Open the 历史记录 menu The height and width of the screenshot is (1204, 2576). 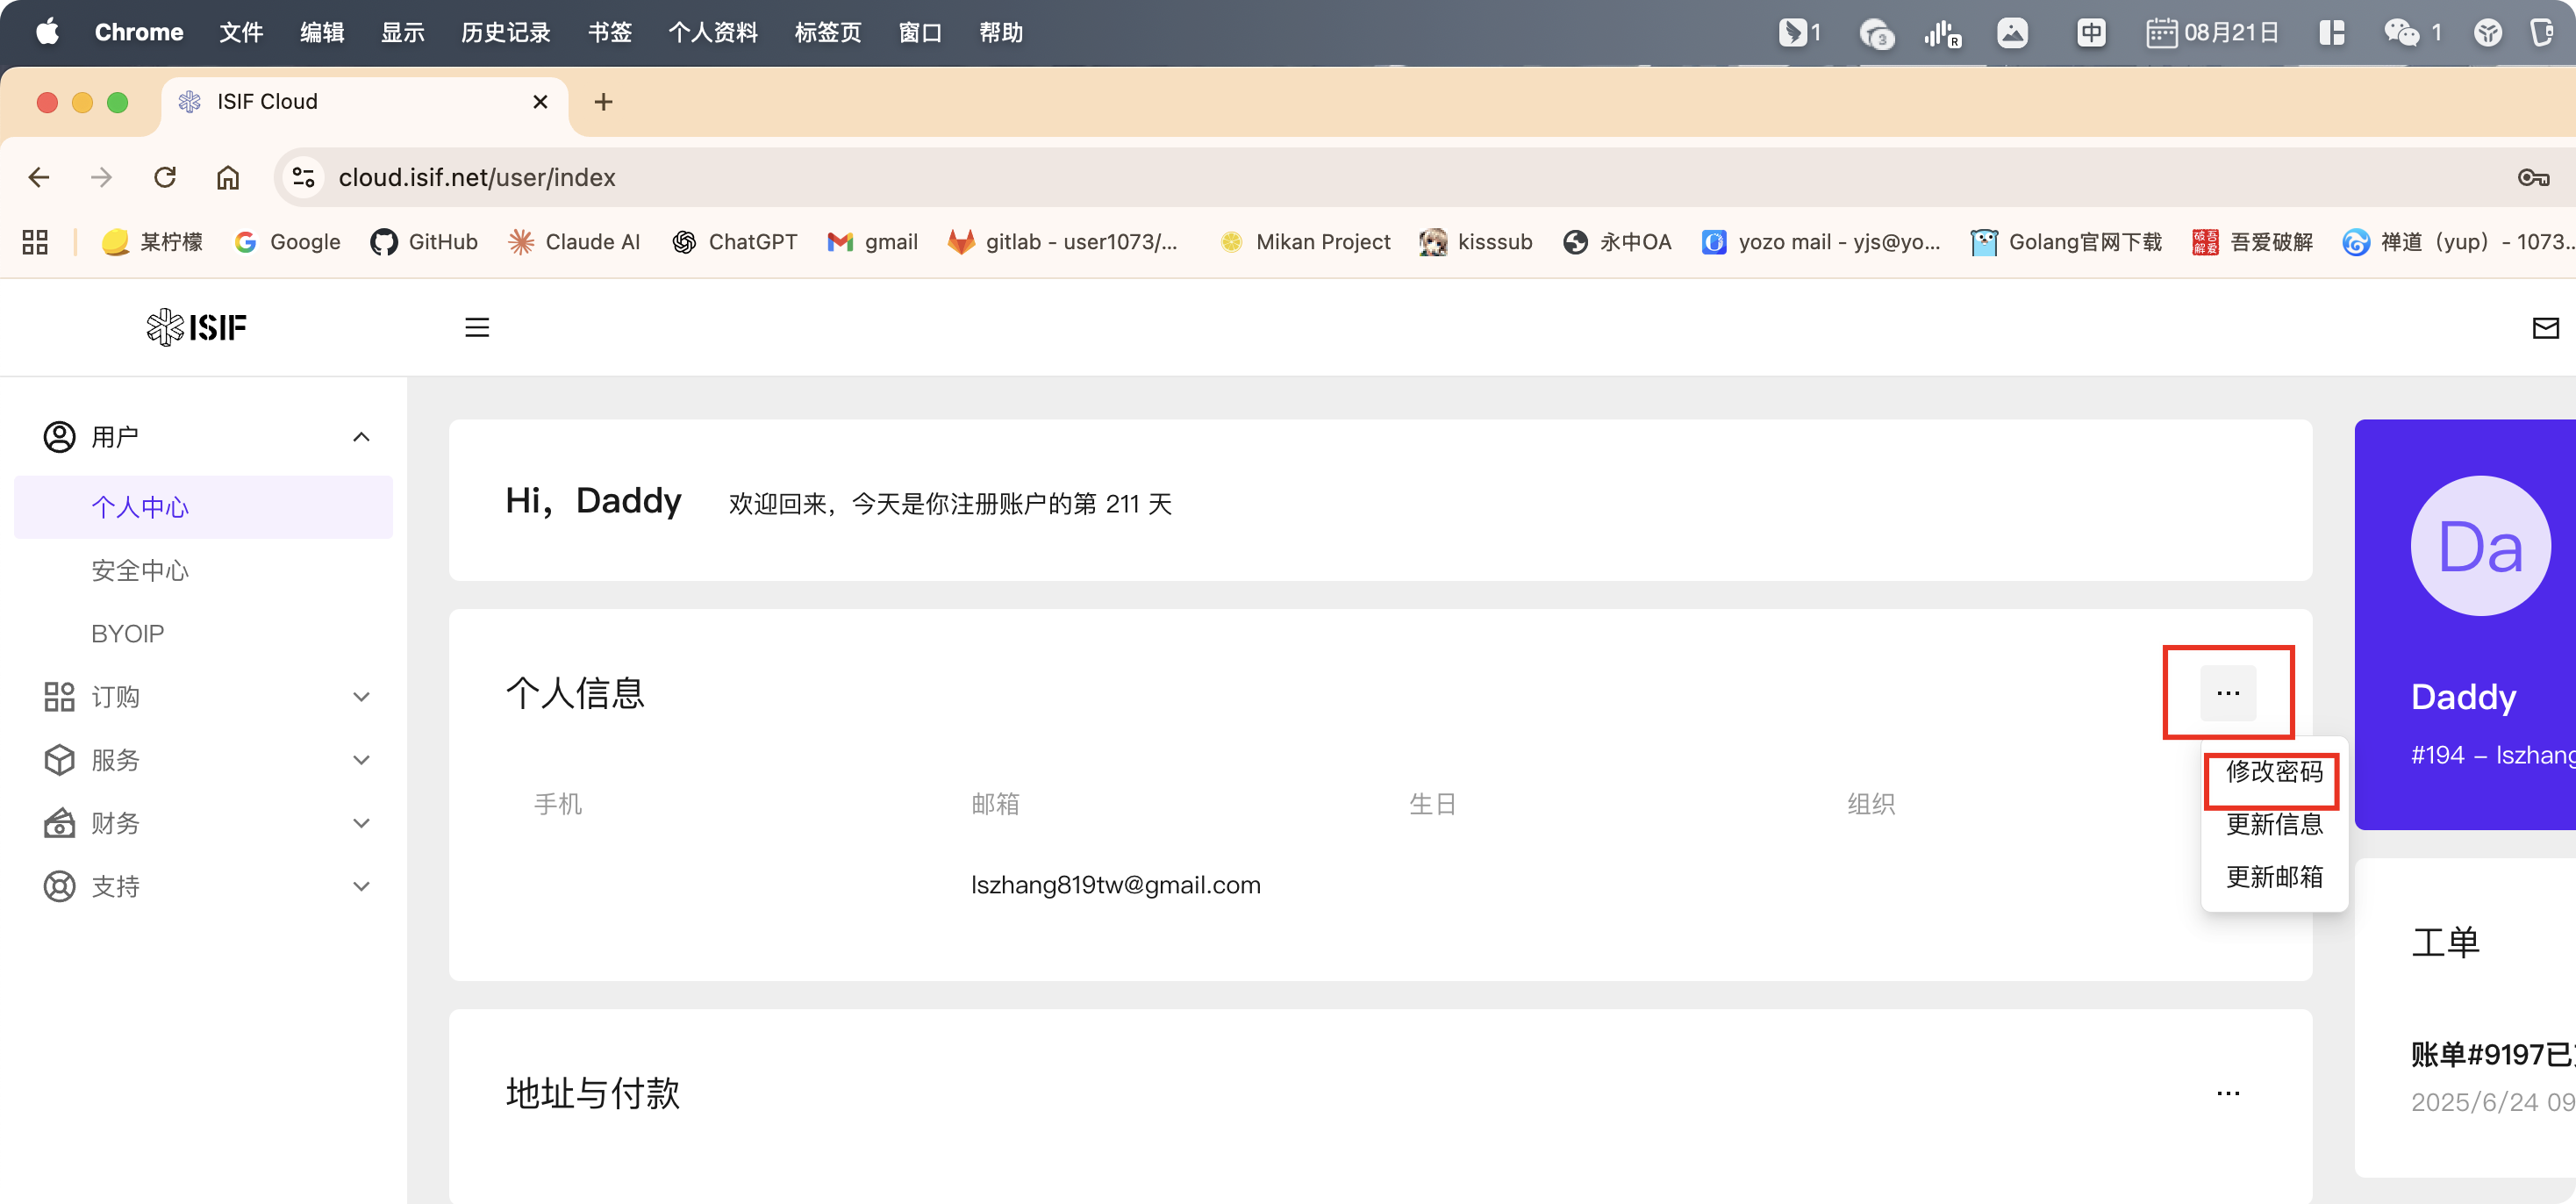(506, 32)
